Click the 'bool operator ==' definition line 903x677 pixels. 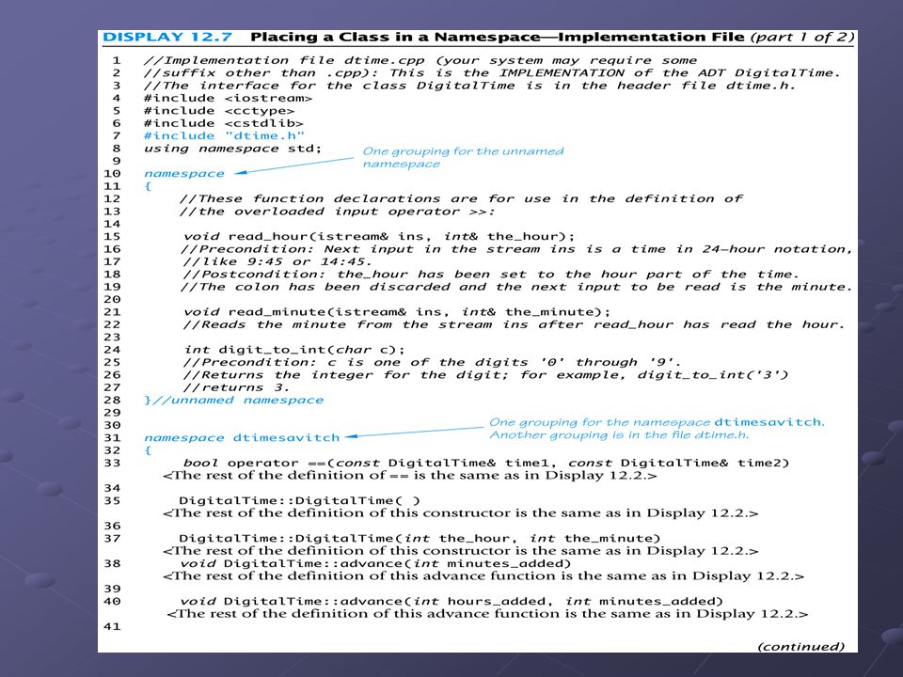click(x=486, y=464)
